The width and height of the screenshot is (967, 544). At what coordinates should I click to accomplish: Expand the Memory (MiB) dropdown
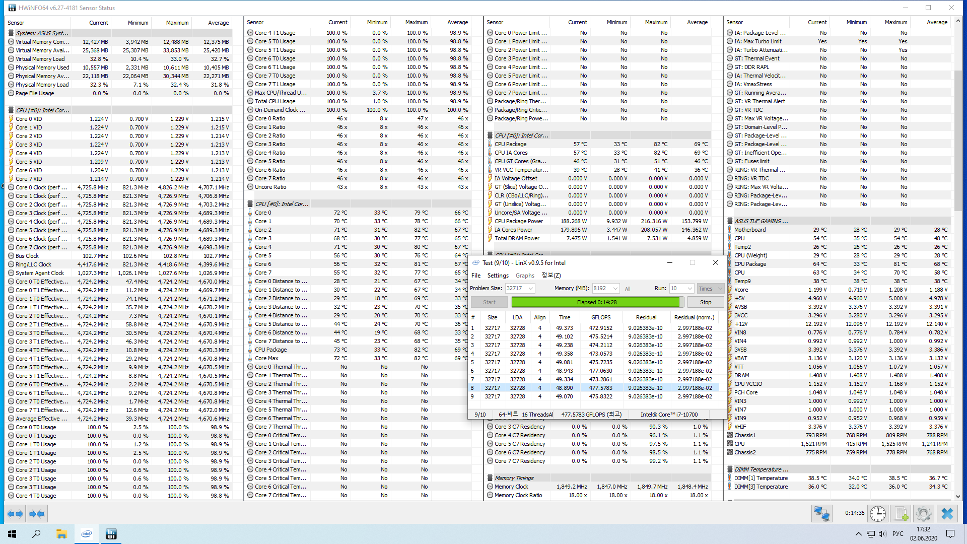coord(615,289)
